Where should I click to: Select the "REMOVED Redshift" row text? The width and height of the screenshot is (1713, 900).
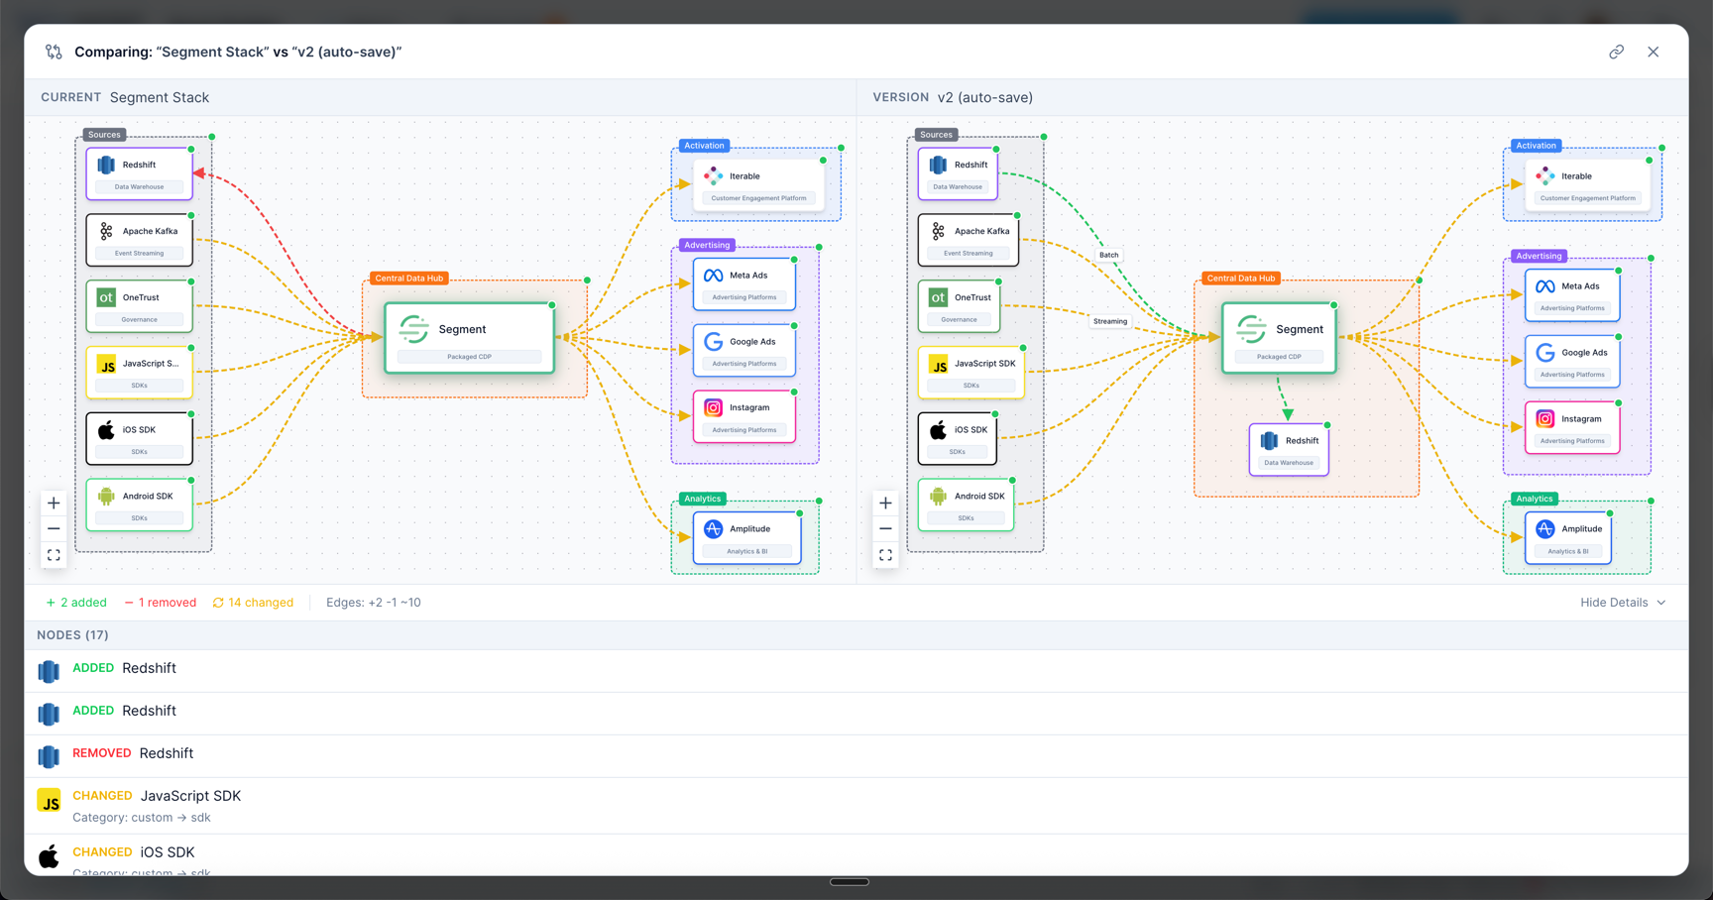133,753
